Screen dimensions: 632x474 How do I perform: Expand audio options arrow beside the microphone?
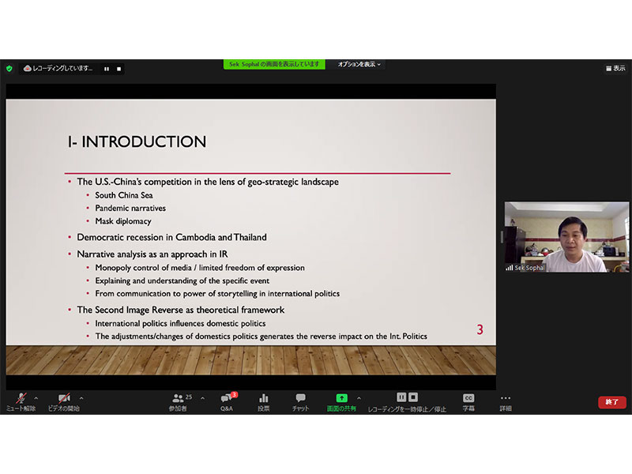[36, 398]
